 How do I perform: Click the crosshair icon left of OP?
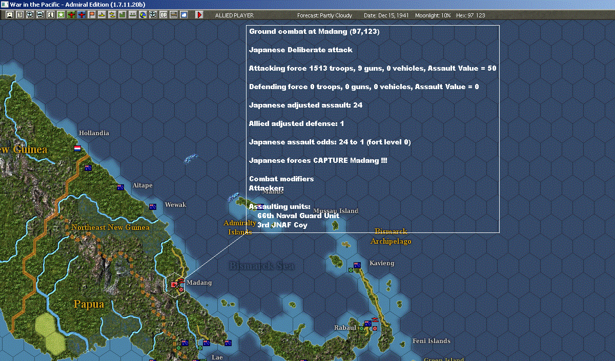pyautogui.click(x=153, y=15)
